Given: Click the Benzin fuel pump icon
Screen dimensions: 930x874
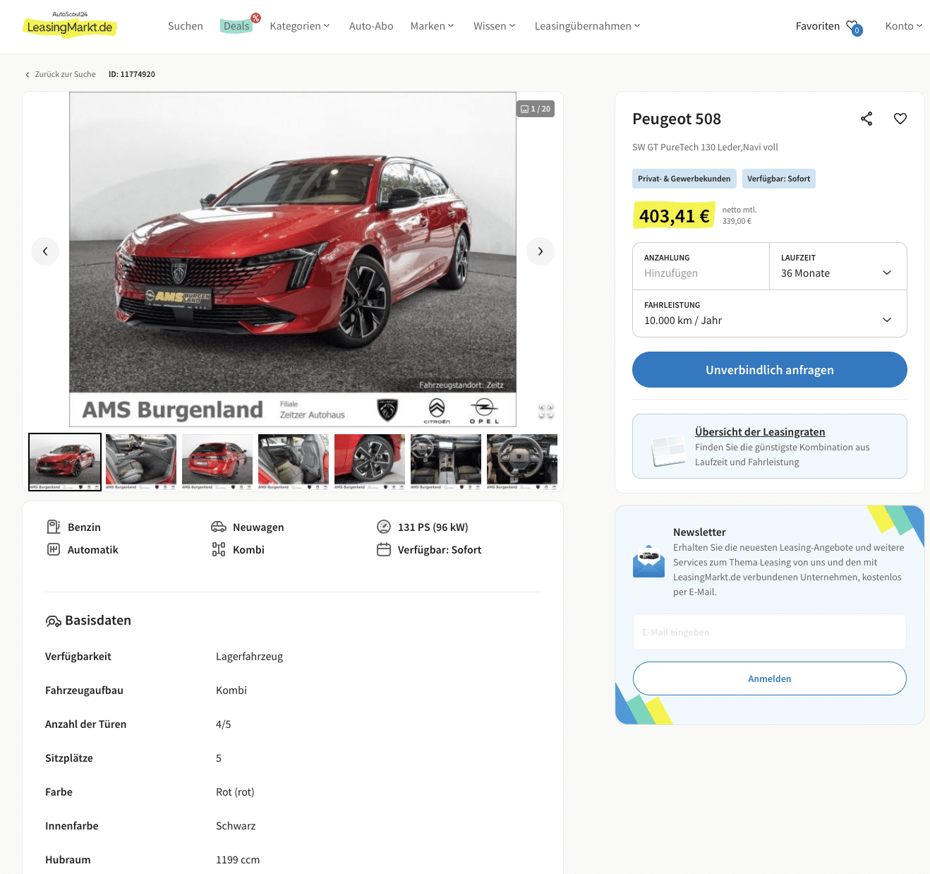Looking at the screenshot, I should [x=54, y=527].
